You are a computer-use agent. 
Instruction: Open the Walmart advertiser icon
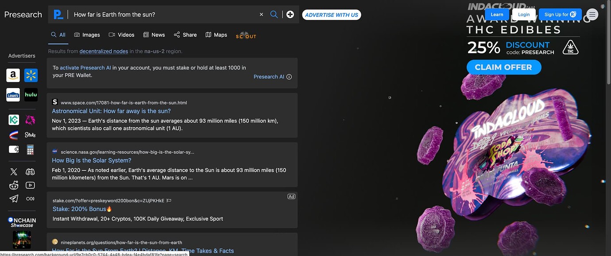[x=31, y=75]
